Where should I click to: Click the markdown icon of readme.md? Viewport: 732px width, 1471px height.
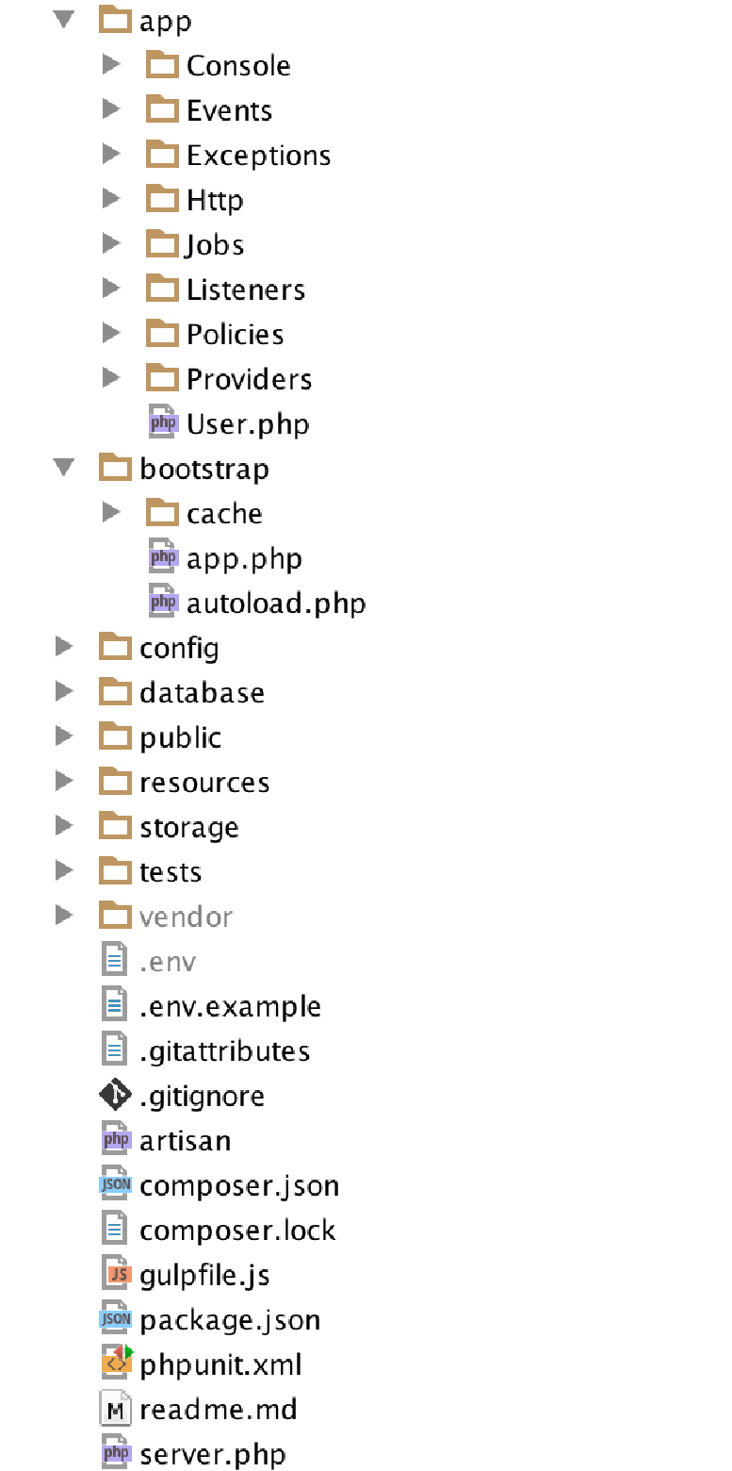point(115,1409)
